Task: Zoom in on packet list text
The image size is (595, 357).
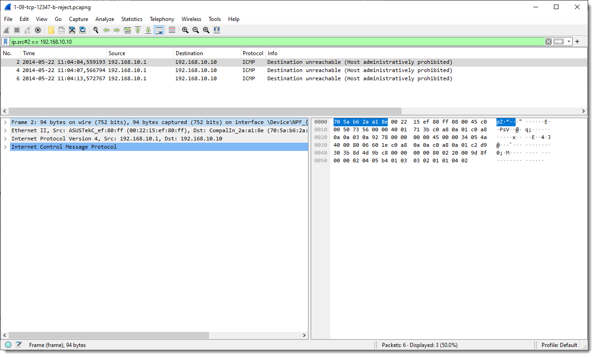Action: pyautogui.click(x=185, y=30)
